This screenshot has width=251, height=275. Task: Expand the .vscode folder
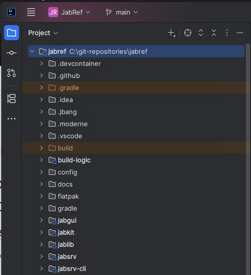tap(42, 136)
